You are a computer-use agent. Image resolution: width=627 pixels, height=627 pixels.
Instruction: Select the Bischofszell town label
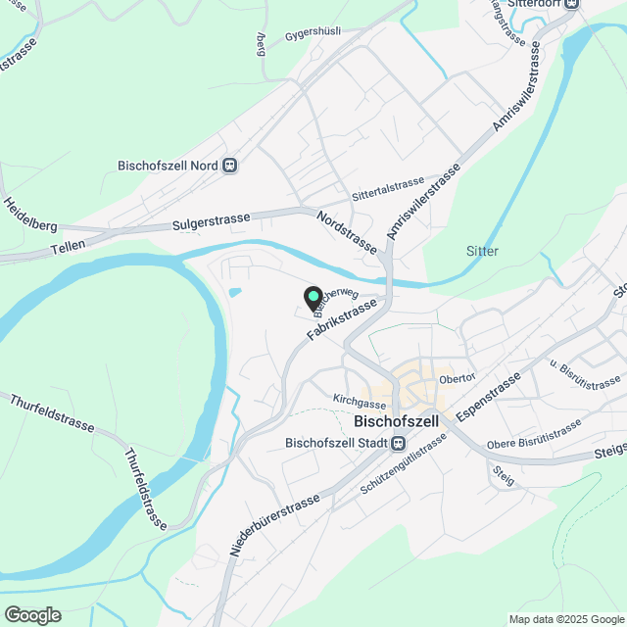point(396,421)
